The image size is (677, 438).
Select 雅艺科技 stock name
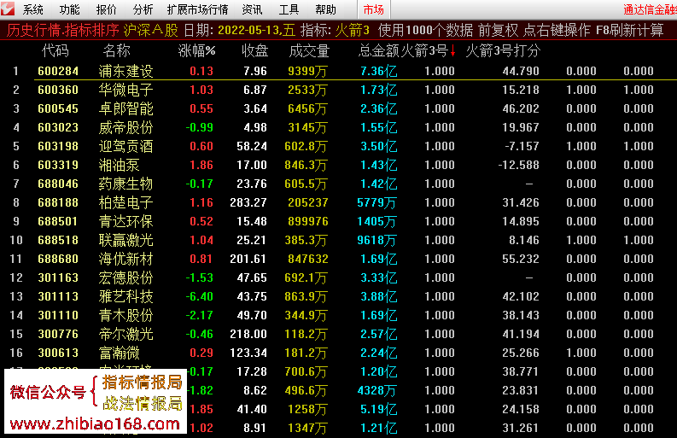[125, 296]
